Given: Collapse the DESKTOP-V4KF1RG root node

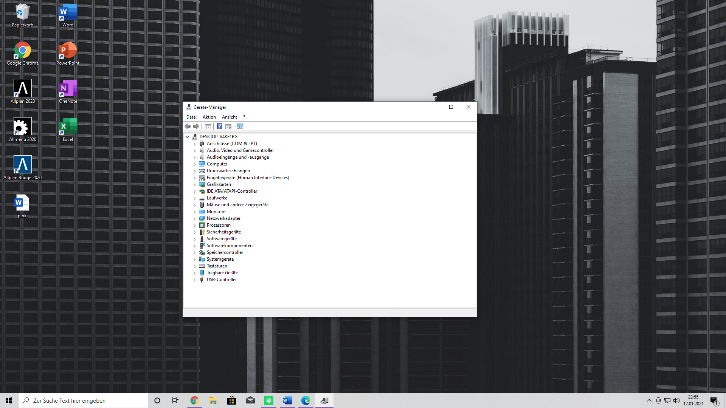Looking at the screenshot, I should click(x=188, y=137).
